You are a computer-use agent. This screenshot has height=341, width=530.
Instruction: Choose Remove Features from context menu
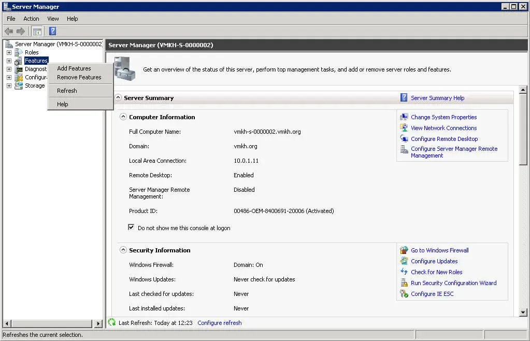(x=80, y=77)
